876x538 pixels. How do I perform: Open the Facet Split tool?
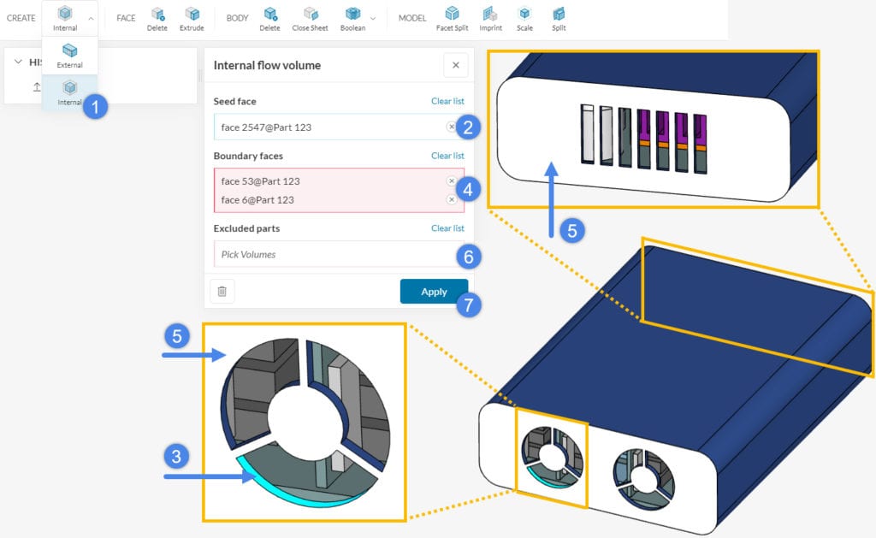pyautogui.click(x=452, y=15)
